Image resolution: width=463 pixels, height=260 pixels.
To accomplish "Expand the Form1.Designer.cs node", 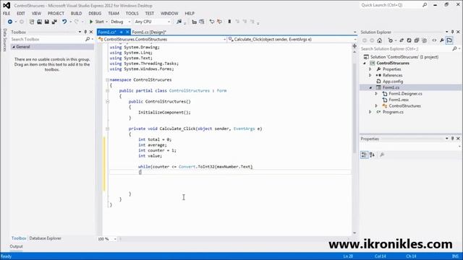I will point(376,94).
